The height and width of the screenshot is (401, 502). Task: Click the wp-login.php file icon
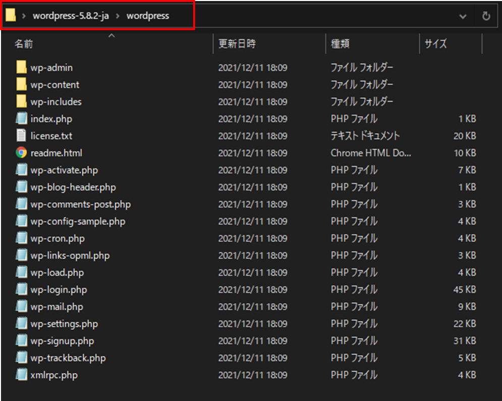tap(21, 290)
